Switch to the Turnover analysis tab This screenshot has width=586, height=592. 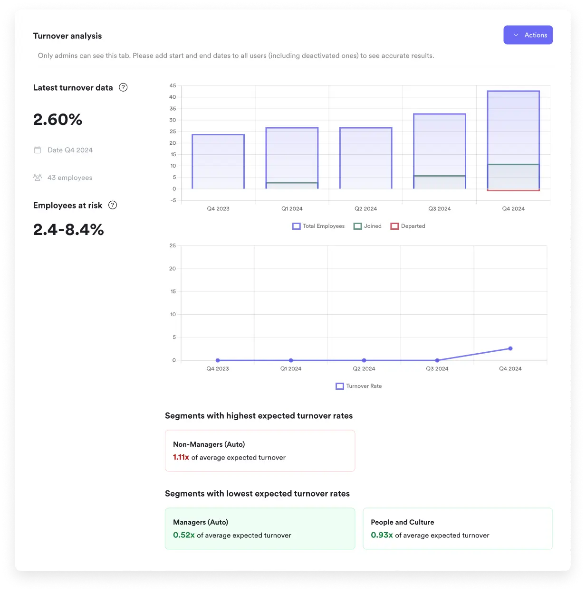tap(67, 36)
